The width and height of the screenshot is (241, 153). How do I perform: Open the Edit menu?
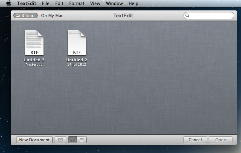tap(59, 3)
